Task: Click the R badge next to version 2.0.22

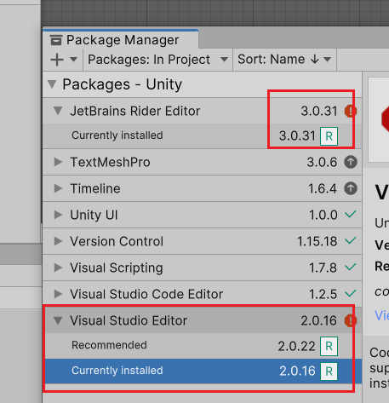Action: 329,346
